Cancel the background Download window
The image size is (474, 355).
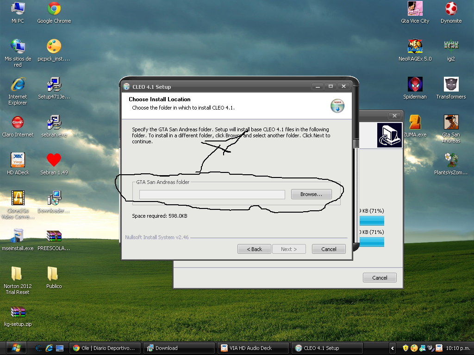380,278
